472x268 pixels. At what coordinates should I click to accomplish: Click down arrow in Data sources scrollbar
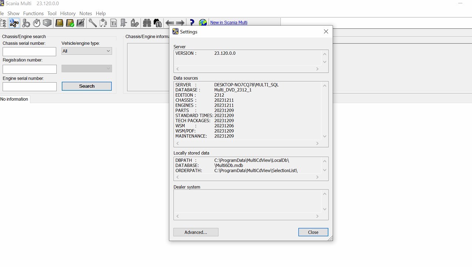click(324, 136)
